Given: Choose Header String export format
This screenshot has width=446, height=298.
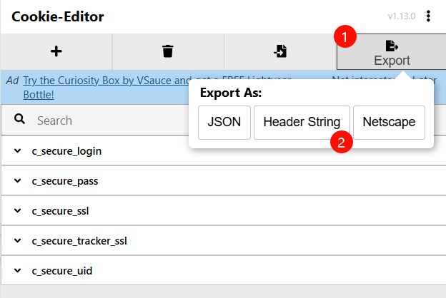Looking at the screenshot, I should coord(302,122).
